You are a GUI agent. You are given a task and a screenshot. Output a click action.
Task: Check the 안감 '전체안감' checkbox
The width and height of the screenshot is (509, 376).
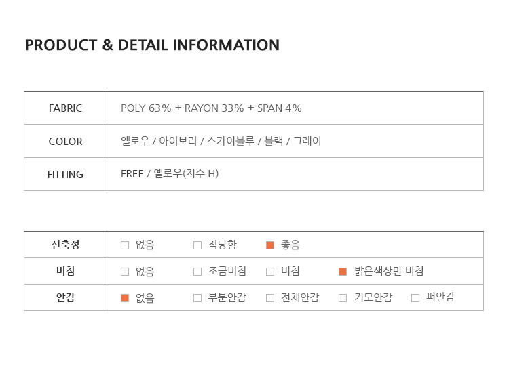coord(270,297)
